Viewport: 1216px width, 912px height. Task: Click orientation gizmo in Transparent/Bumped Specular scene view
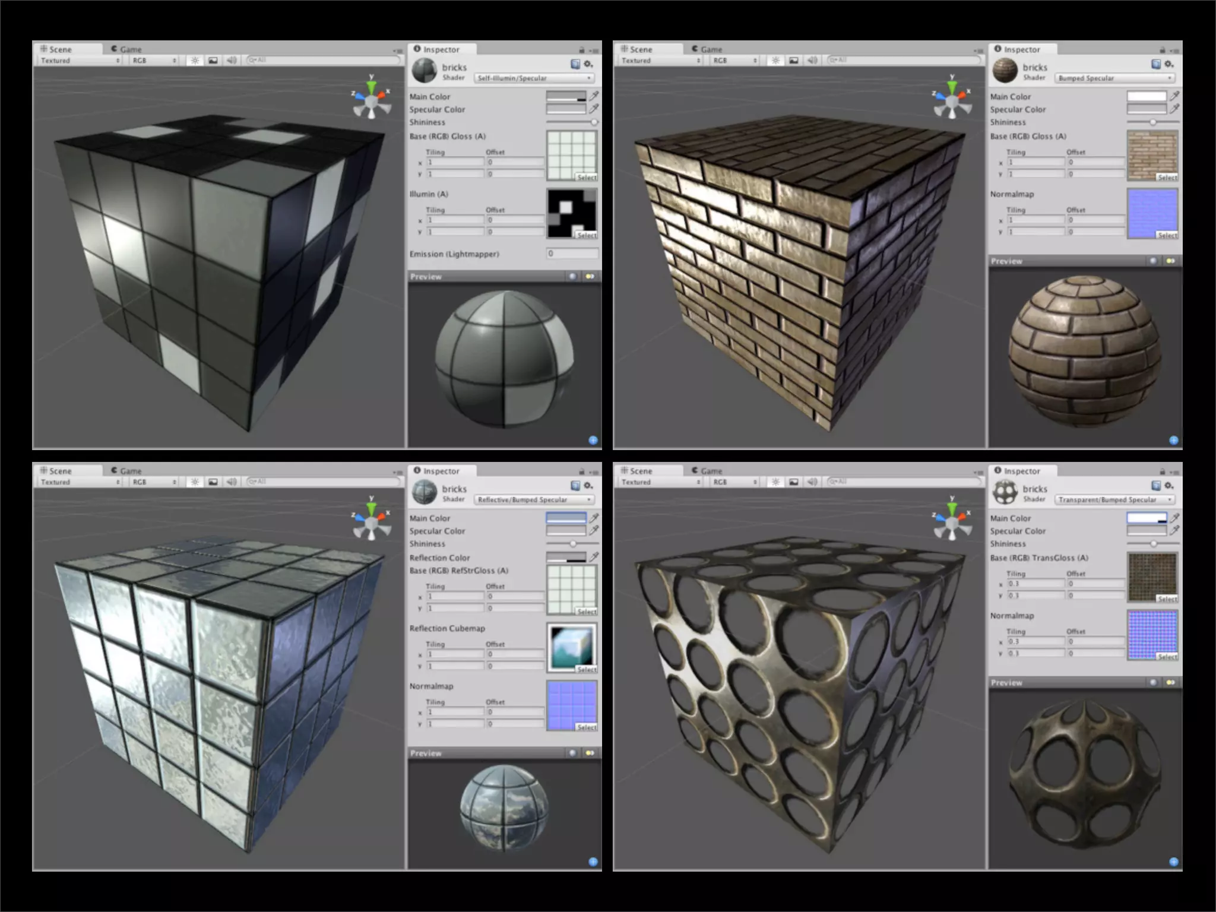click(952, 520)
